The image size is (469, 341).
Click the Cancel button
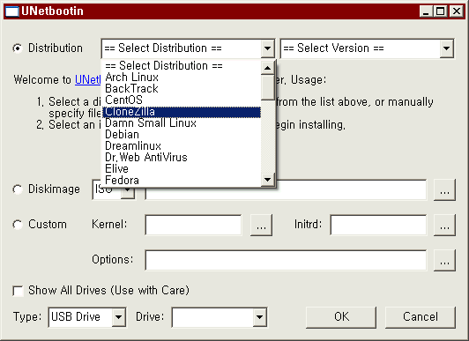click(x=421, y=317)
